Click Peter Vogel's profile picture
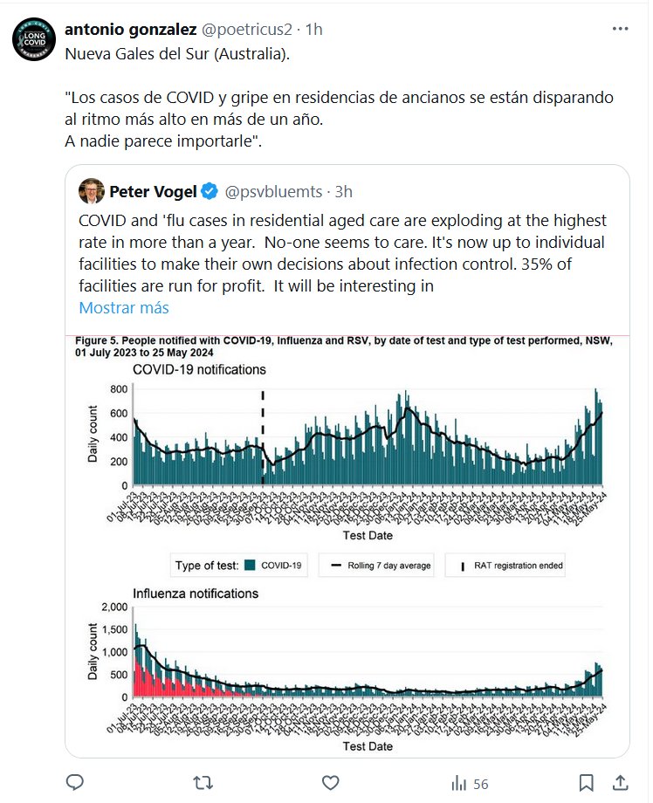This screenshot has height=803, width=653. [92, 190]
